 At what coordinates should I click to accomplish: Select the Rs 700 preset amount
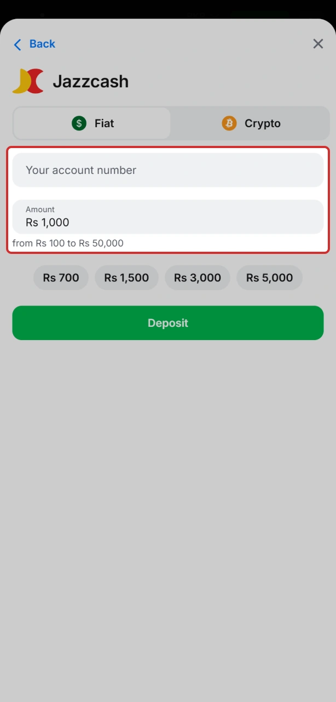pyautogui.click(x=60, y=278)
